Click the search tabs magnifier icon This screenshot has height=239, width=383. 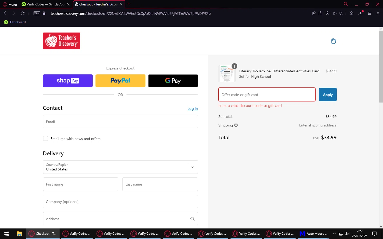coord(346,4)
